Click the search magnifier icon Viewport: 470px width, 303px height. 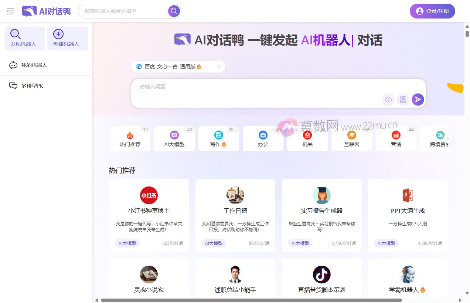[x=173, y=11]
